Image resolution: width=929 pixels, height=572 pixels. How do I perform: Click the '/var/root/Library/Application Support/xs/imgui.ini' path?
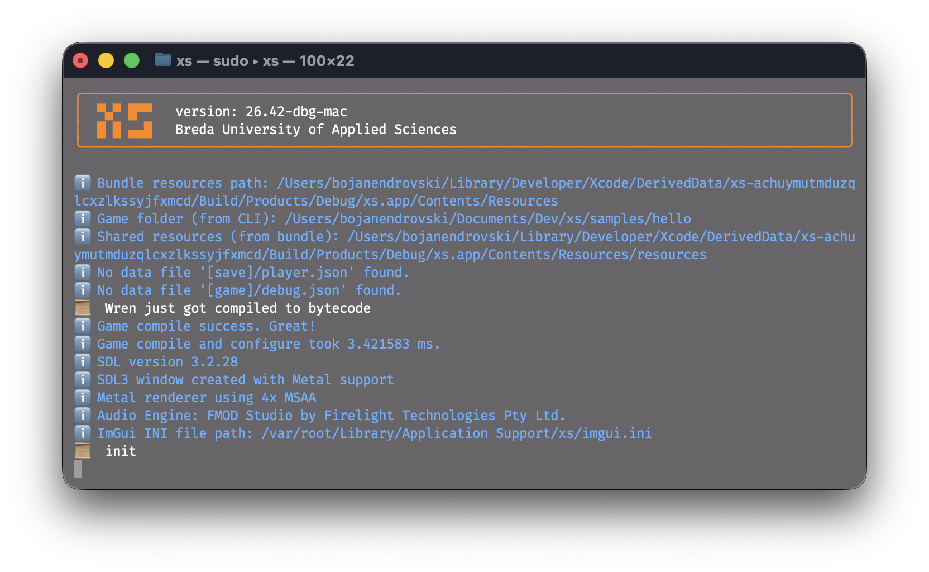pyautogui.click(x=457, y=433)
